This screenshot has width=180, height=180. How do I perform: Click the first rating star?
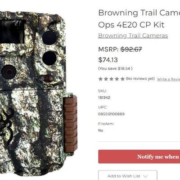pos(100,79)
